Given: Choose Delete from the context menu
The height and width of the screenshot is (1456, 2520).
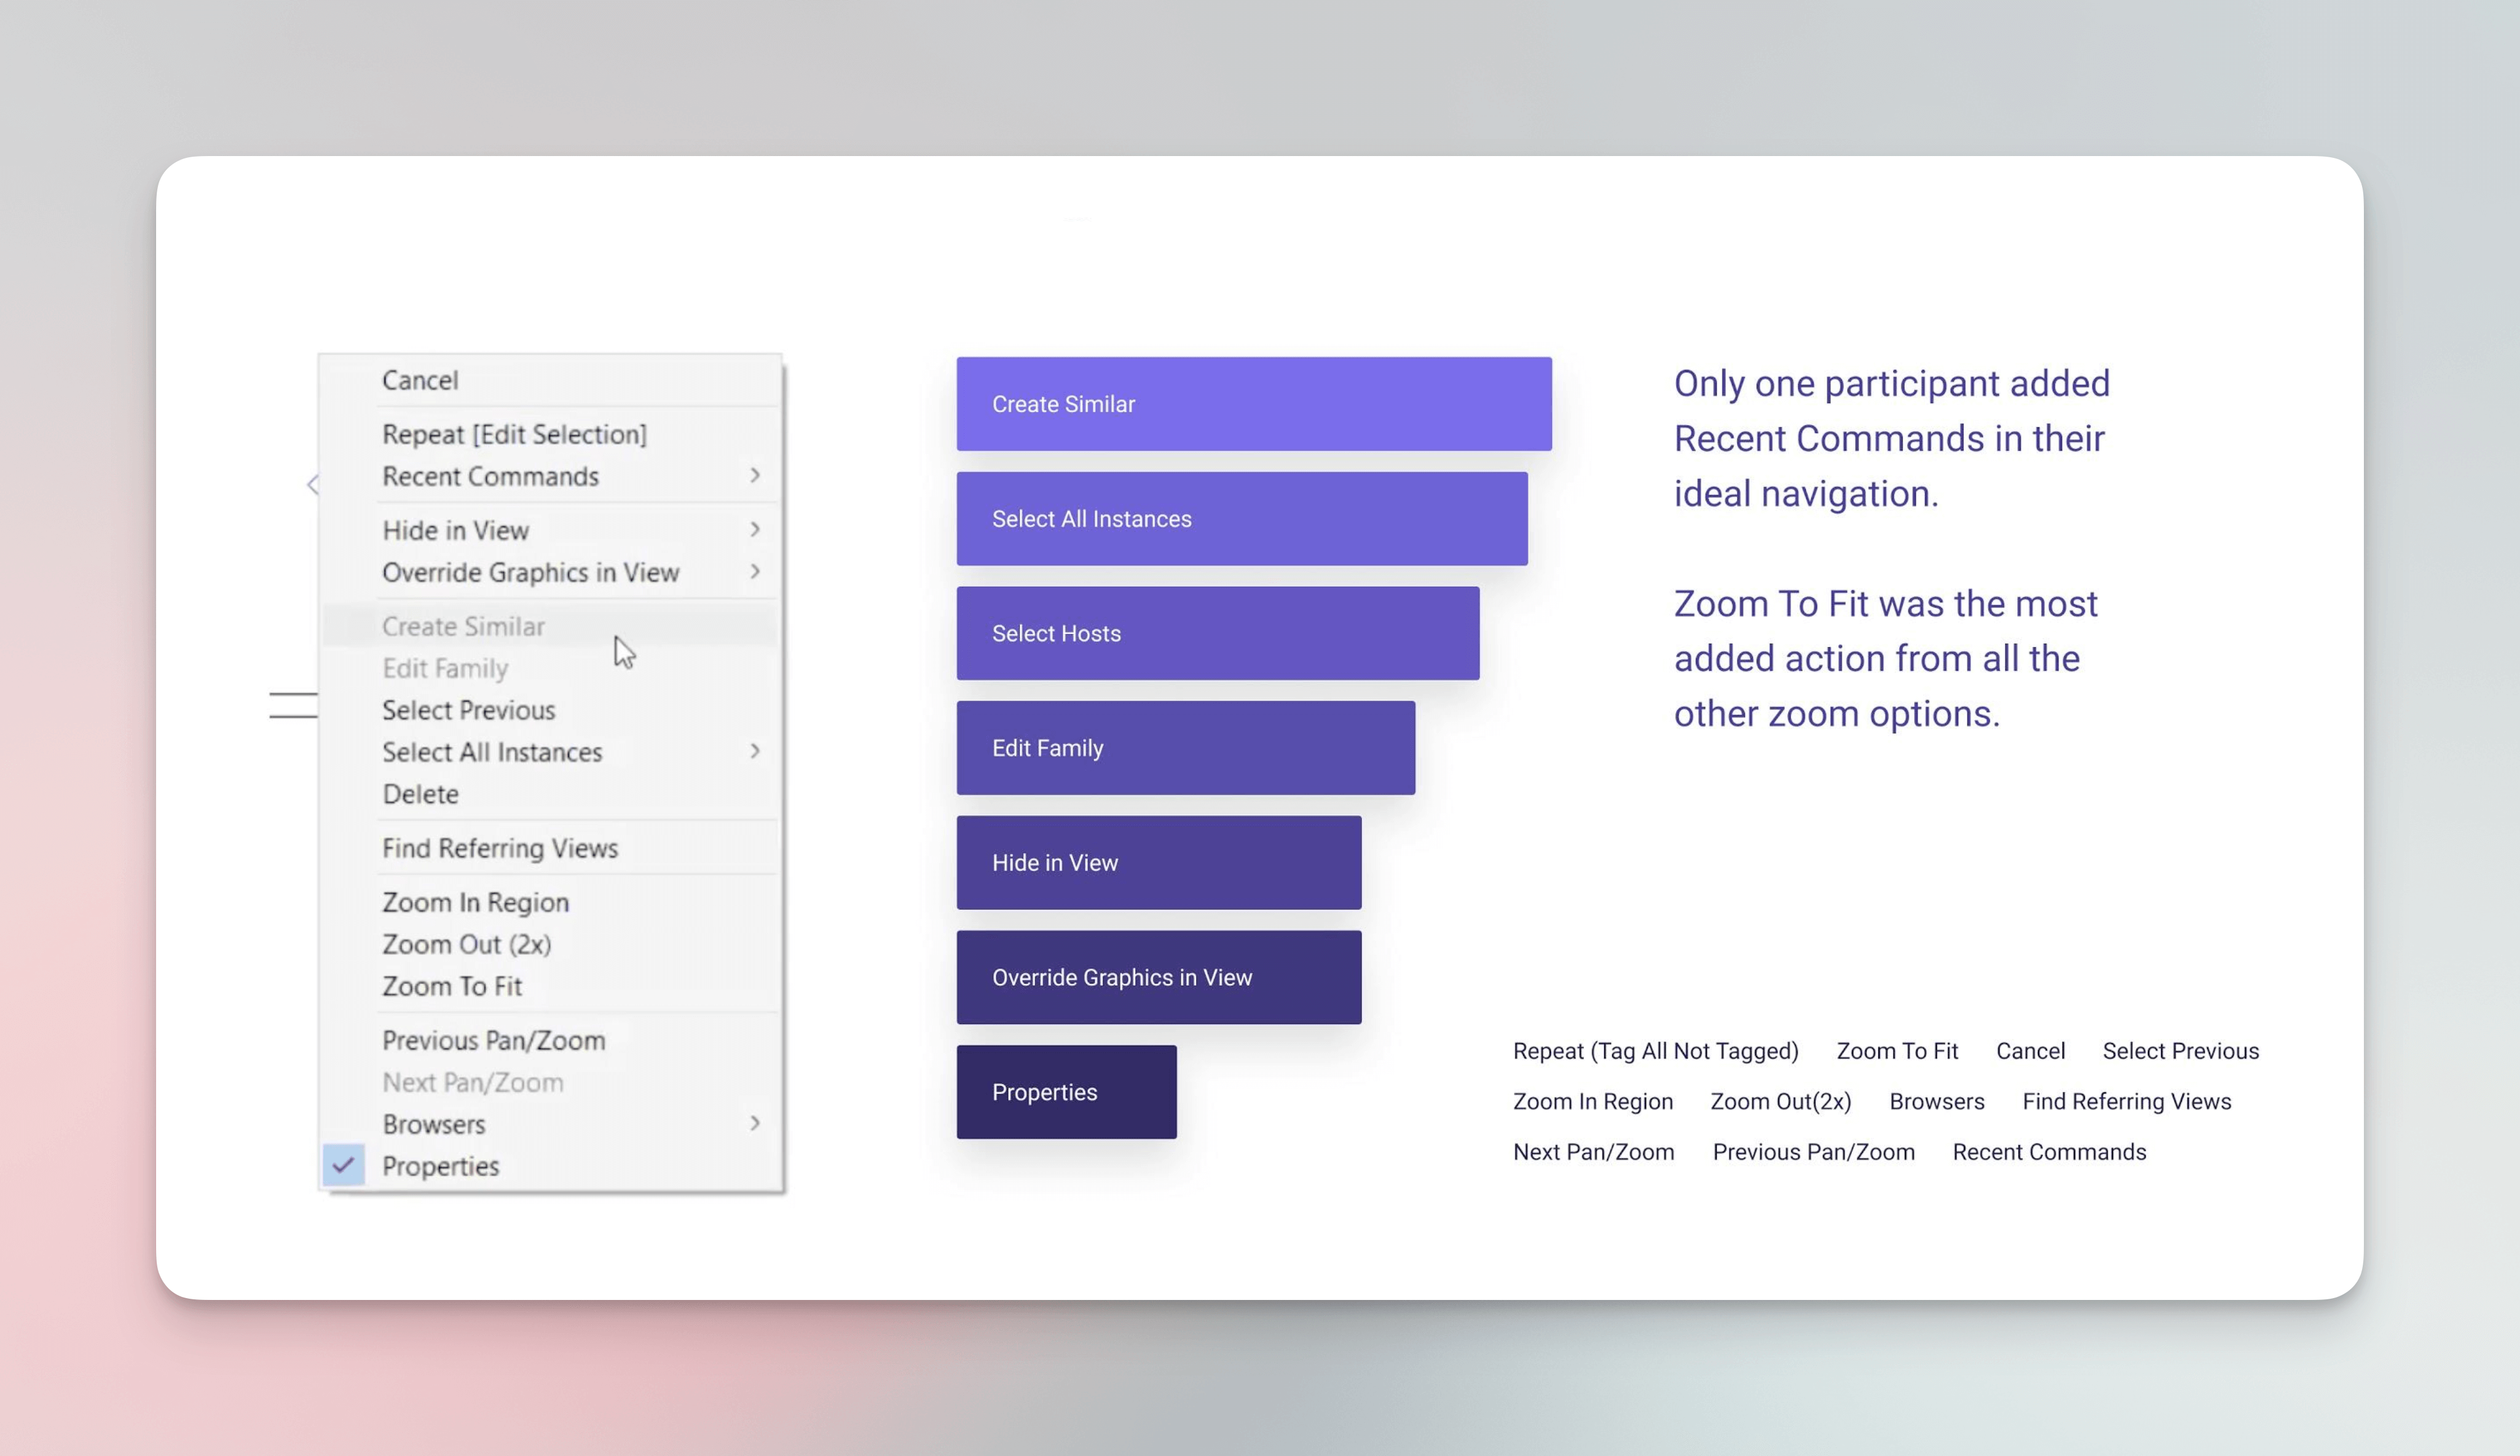Looking at the screenshot, I should (x=420, y=794).
